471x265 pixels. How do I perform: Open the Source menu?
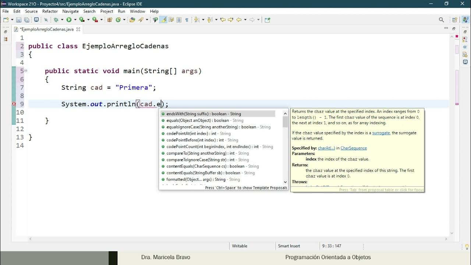31,11
